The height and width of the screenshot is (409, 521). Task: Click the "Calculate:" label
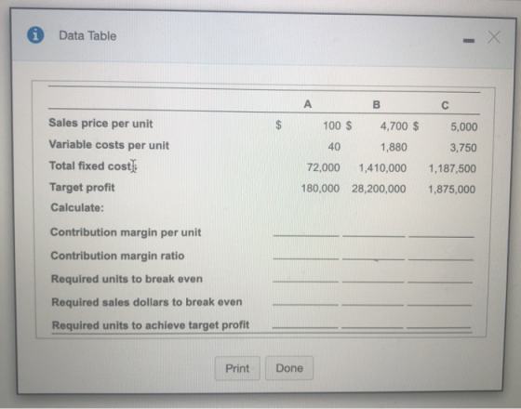click(x=77, y=208)
